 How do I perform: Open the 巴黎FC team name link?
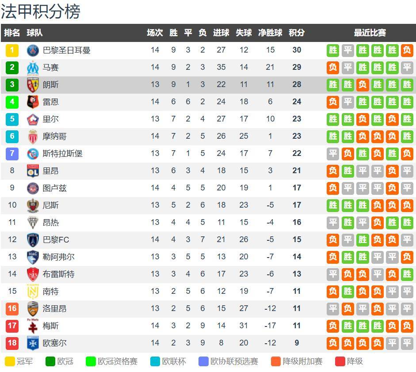[56, 240]
